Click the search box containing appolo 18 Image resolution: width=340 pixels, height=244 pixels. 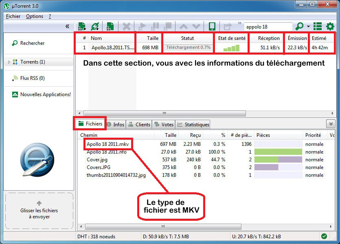click(268, 27)
